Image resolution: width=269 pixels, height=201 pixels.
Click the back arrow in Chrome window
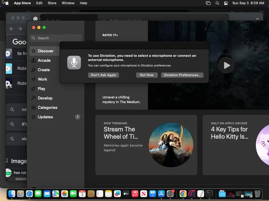point(12,29)
